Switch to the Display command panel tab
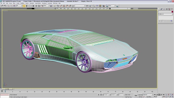 pyautogui.click(x=169, y=9)
